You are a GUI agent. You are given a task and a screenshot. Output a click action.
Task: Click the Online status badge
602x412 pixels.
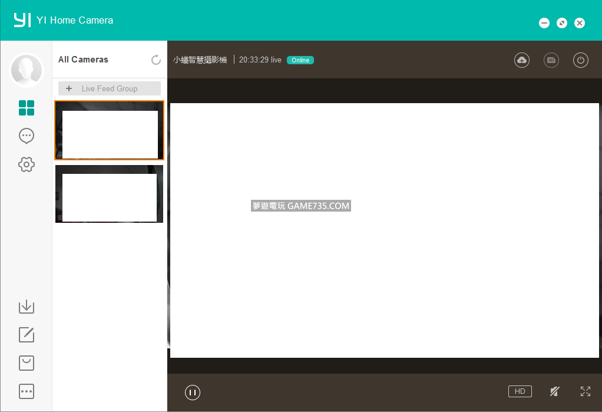pyautogui.click(x=300, y=60)
